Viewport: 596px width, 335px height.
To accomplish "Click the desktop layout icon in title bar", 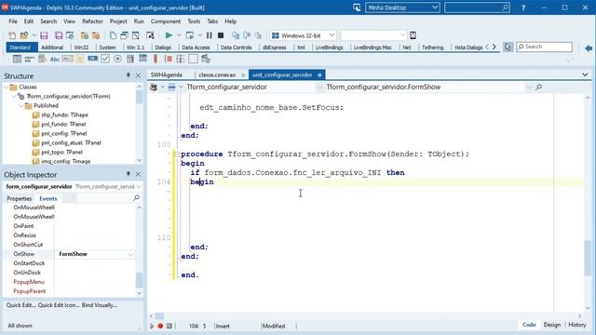I will [357, 7].
